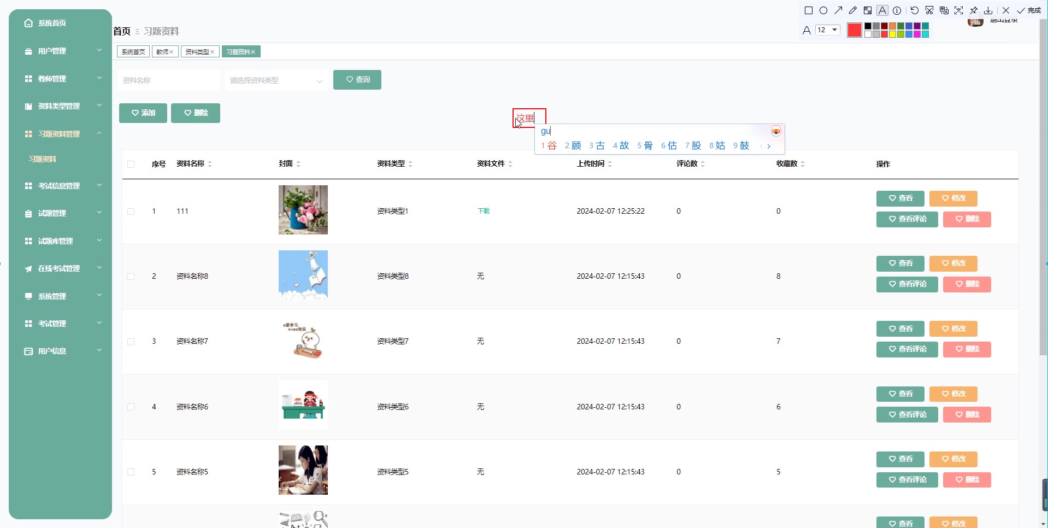Click the scissors long-screenshot icon

coord(929,10)
